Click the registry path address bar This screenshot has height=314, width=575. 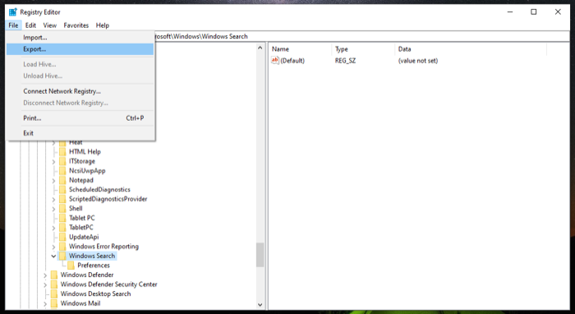(x=361, y=36)
